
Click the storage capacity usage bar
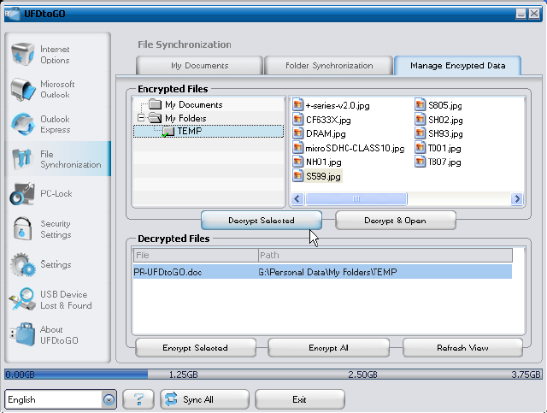pyautogui.click(x=273, y=375)
